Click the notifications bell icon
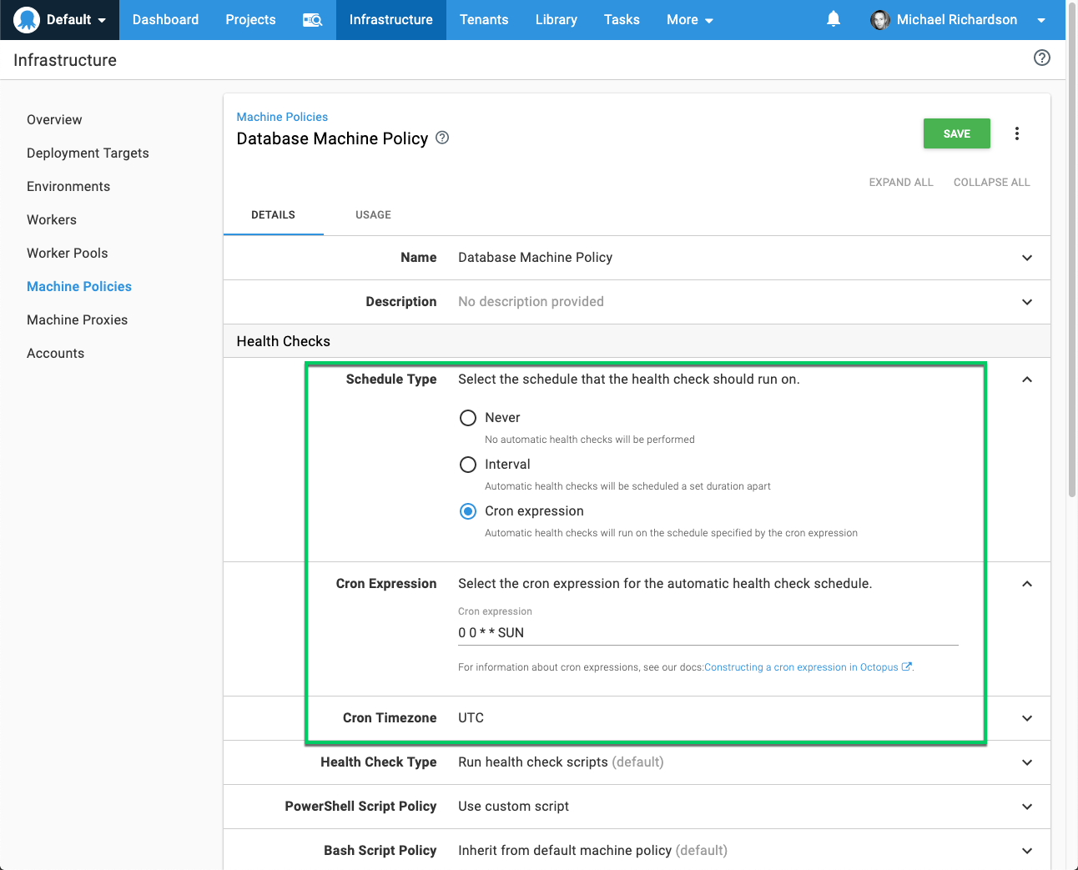This screenshot has height=870, width=1078. click(x=833, y=19)
